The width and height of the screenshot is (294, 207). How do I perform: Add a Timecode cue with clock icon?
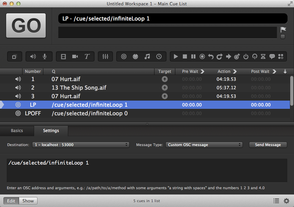(159, 56)
